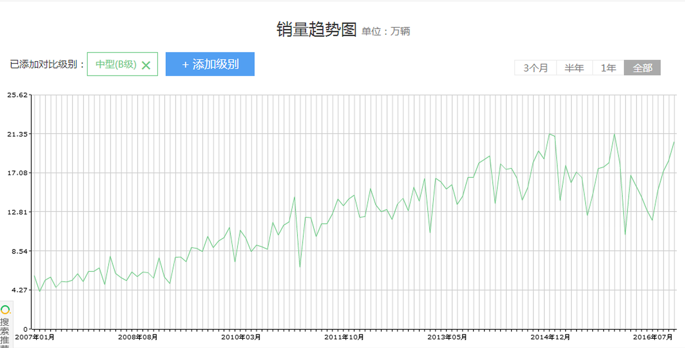Click the 4.27 y-axis value

click(19, 290)
